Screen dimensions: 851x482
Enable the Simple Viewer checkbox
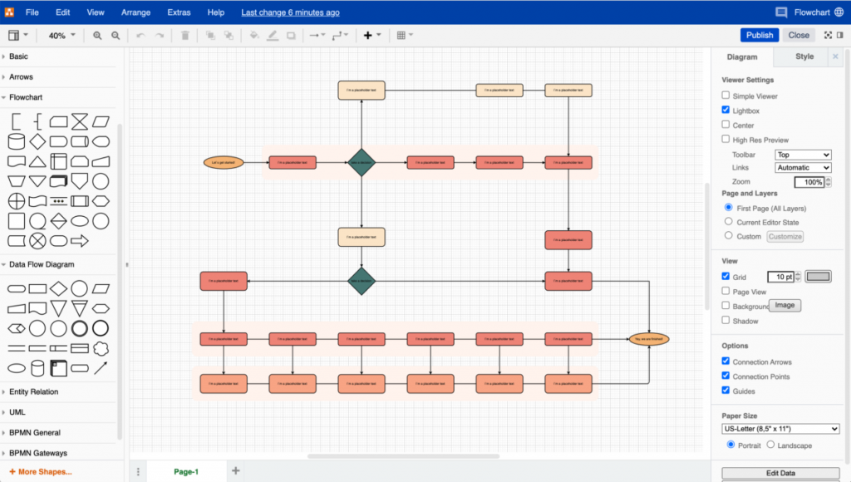tap(725, 95)
